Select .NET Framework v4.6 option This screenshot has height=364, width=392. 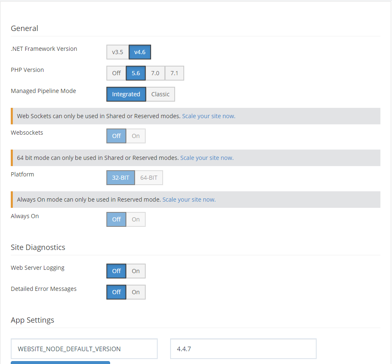coord(140,52)
